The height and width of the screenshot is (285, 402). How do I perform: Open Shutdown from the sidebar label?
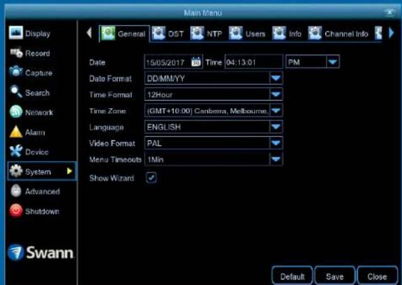click(42, 211)
